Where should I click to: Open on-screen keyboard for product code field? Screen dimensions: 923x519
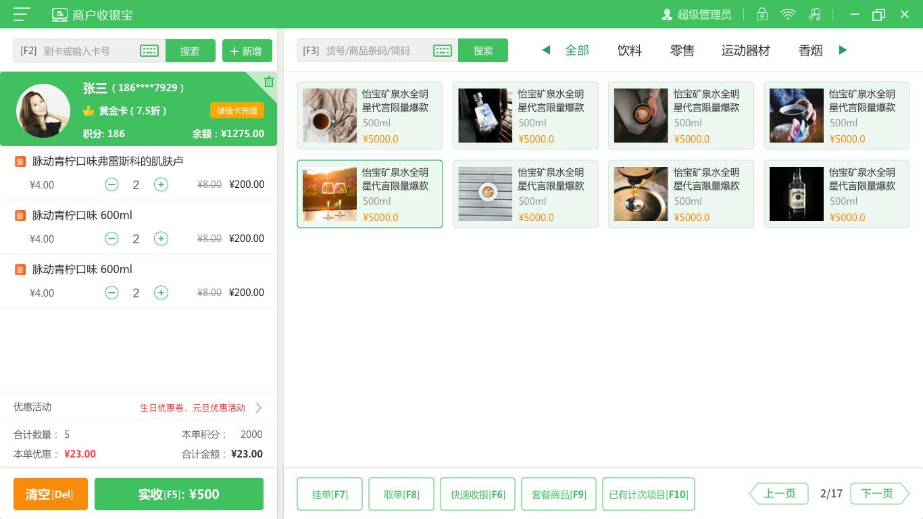coord(443,51)
